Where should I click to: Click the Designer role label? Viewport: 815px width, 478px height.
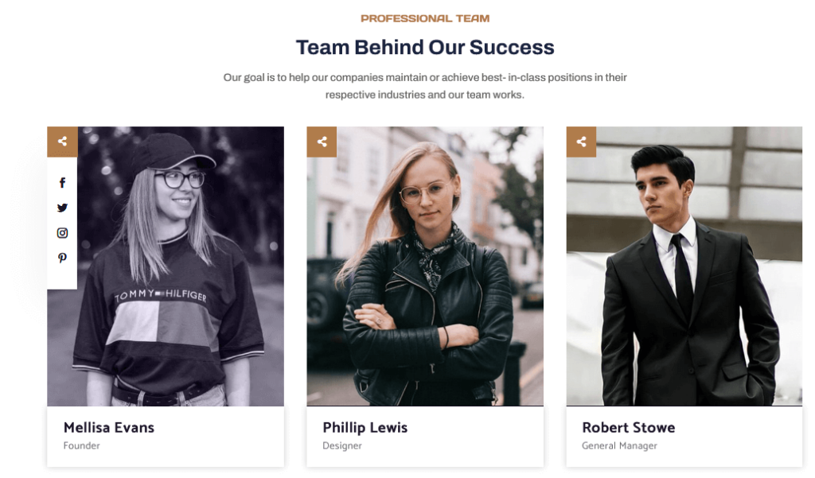(x=341, y=445)
